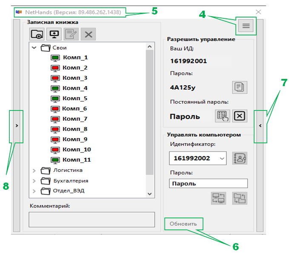Select Комп_4 in the tree

coord(75,88)
